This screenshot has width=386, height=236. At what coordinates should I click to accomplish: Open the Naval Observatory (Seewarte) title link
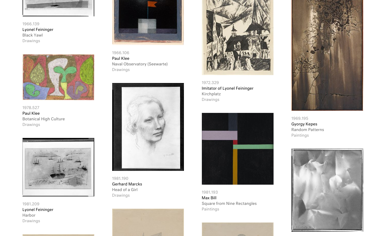pyautogui.click(x=140, y=64)
